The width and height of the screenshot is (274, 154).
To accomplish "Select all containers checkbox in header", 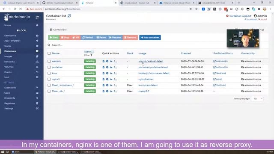I will click(49, 53).
